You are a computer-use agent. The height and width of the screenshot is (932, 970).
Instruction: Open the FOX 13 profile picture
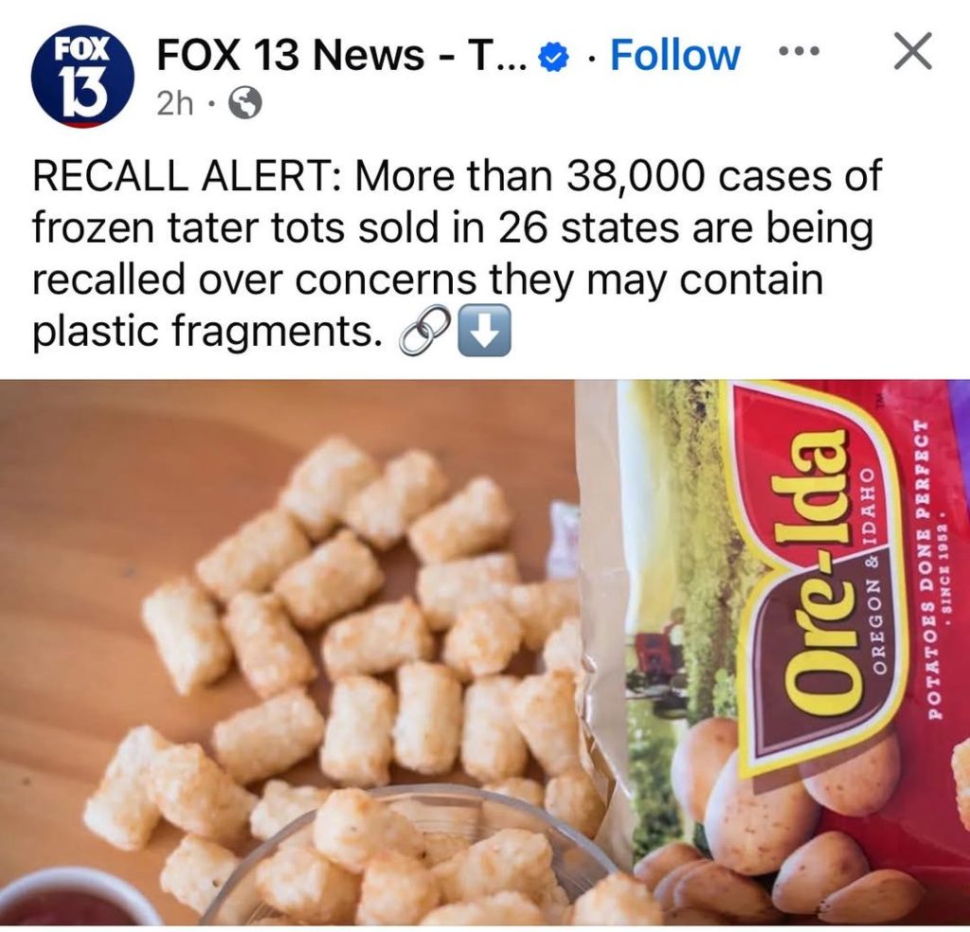[x=83, y=76]
